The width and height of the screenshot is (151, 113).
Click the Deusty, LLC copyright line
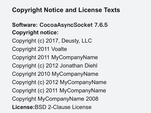tap(52, 41)
